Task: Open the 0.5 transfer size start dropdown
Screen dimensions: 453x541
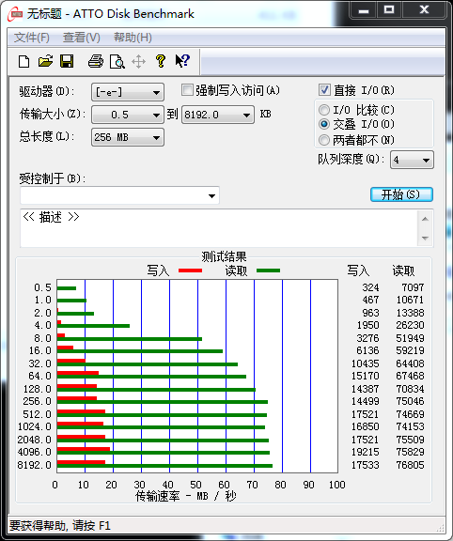Action: click(128, 115)
